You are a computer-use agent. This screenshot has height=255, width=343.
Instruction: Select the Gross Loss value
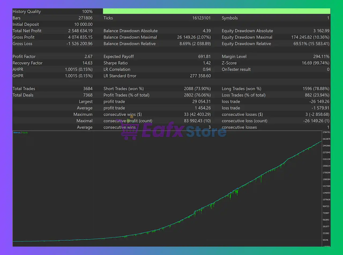(79, 44)
